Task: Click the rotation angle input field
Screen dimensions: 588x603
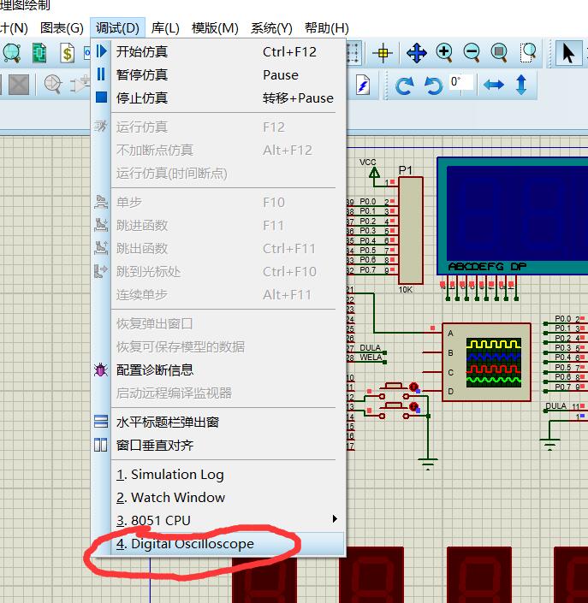Action: (x=461, y=83)
